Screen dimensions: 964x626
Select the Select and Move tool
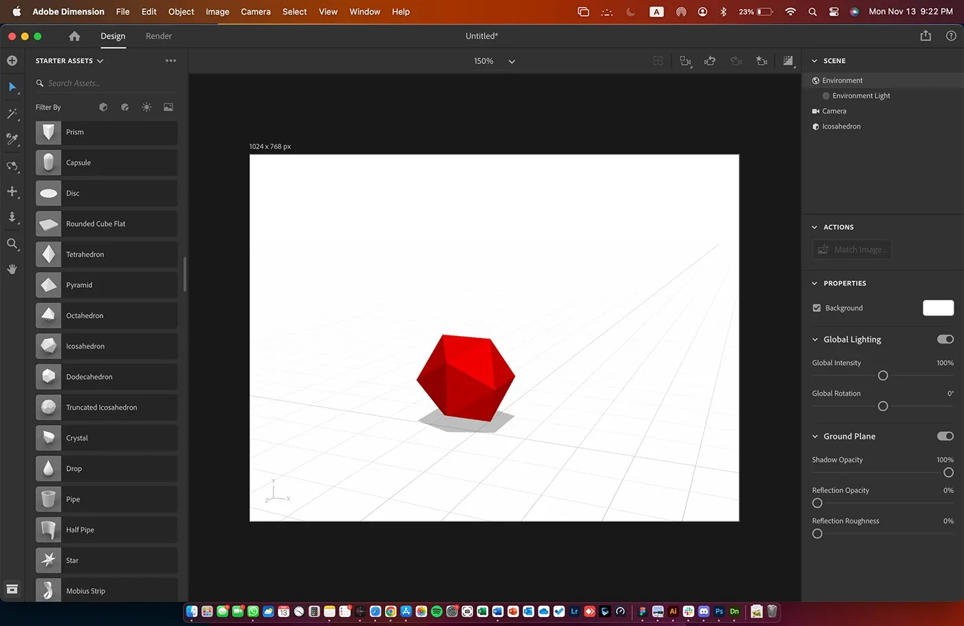coord(12,87)
